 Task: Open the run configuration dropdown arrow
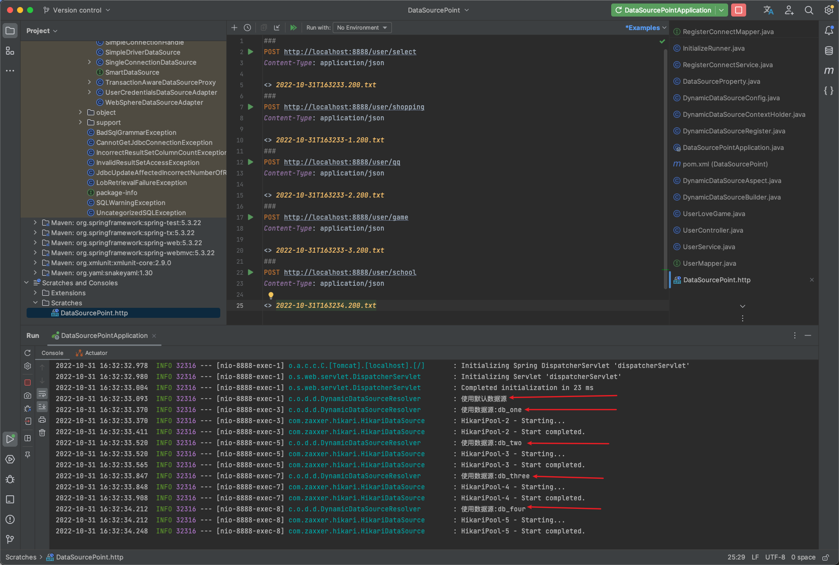[722, 10]
